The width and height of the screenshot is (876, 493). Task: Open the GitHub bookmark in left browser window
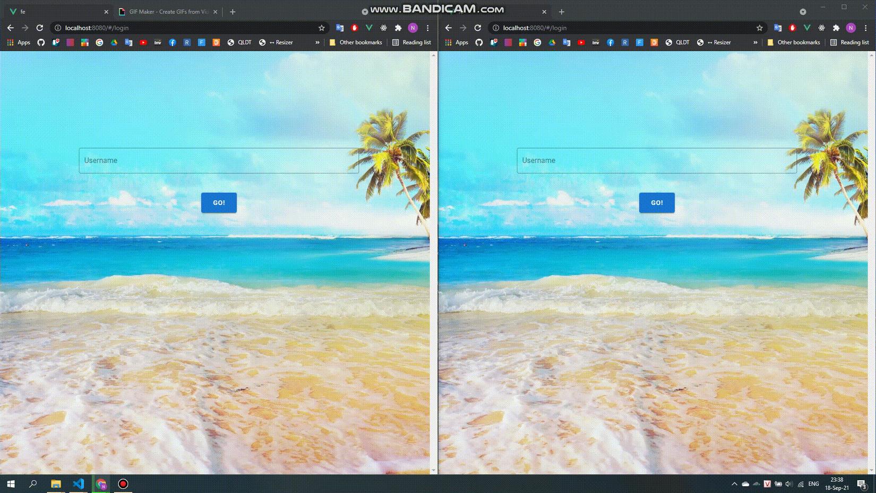click(x=41, y=42)
